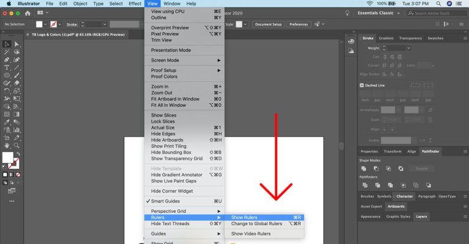The width and height of the screenshot is (469, 244).
Task: Click the Document Setup button
Action: click(x=268, y=24)
